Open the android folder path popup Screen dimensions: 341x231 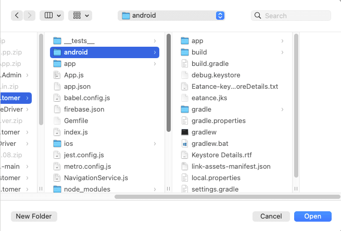[172, 16]
